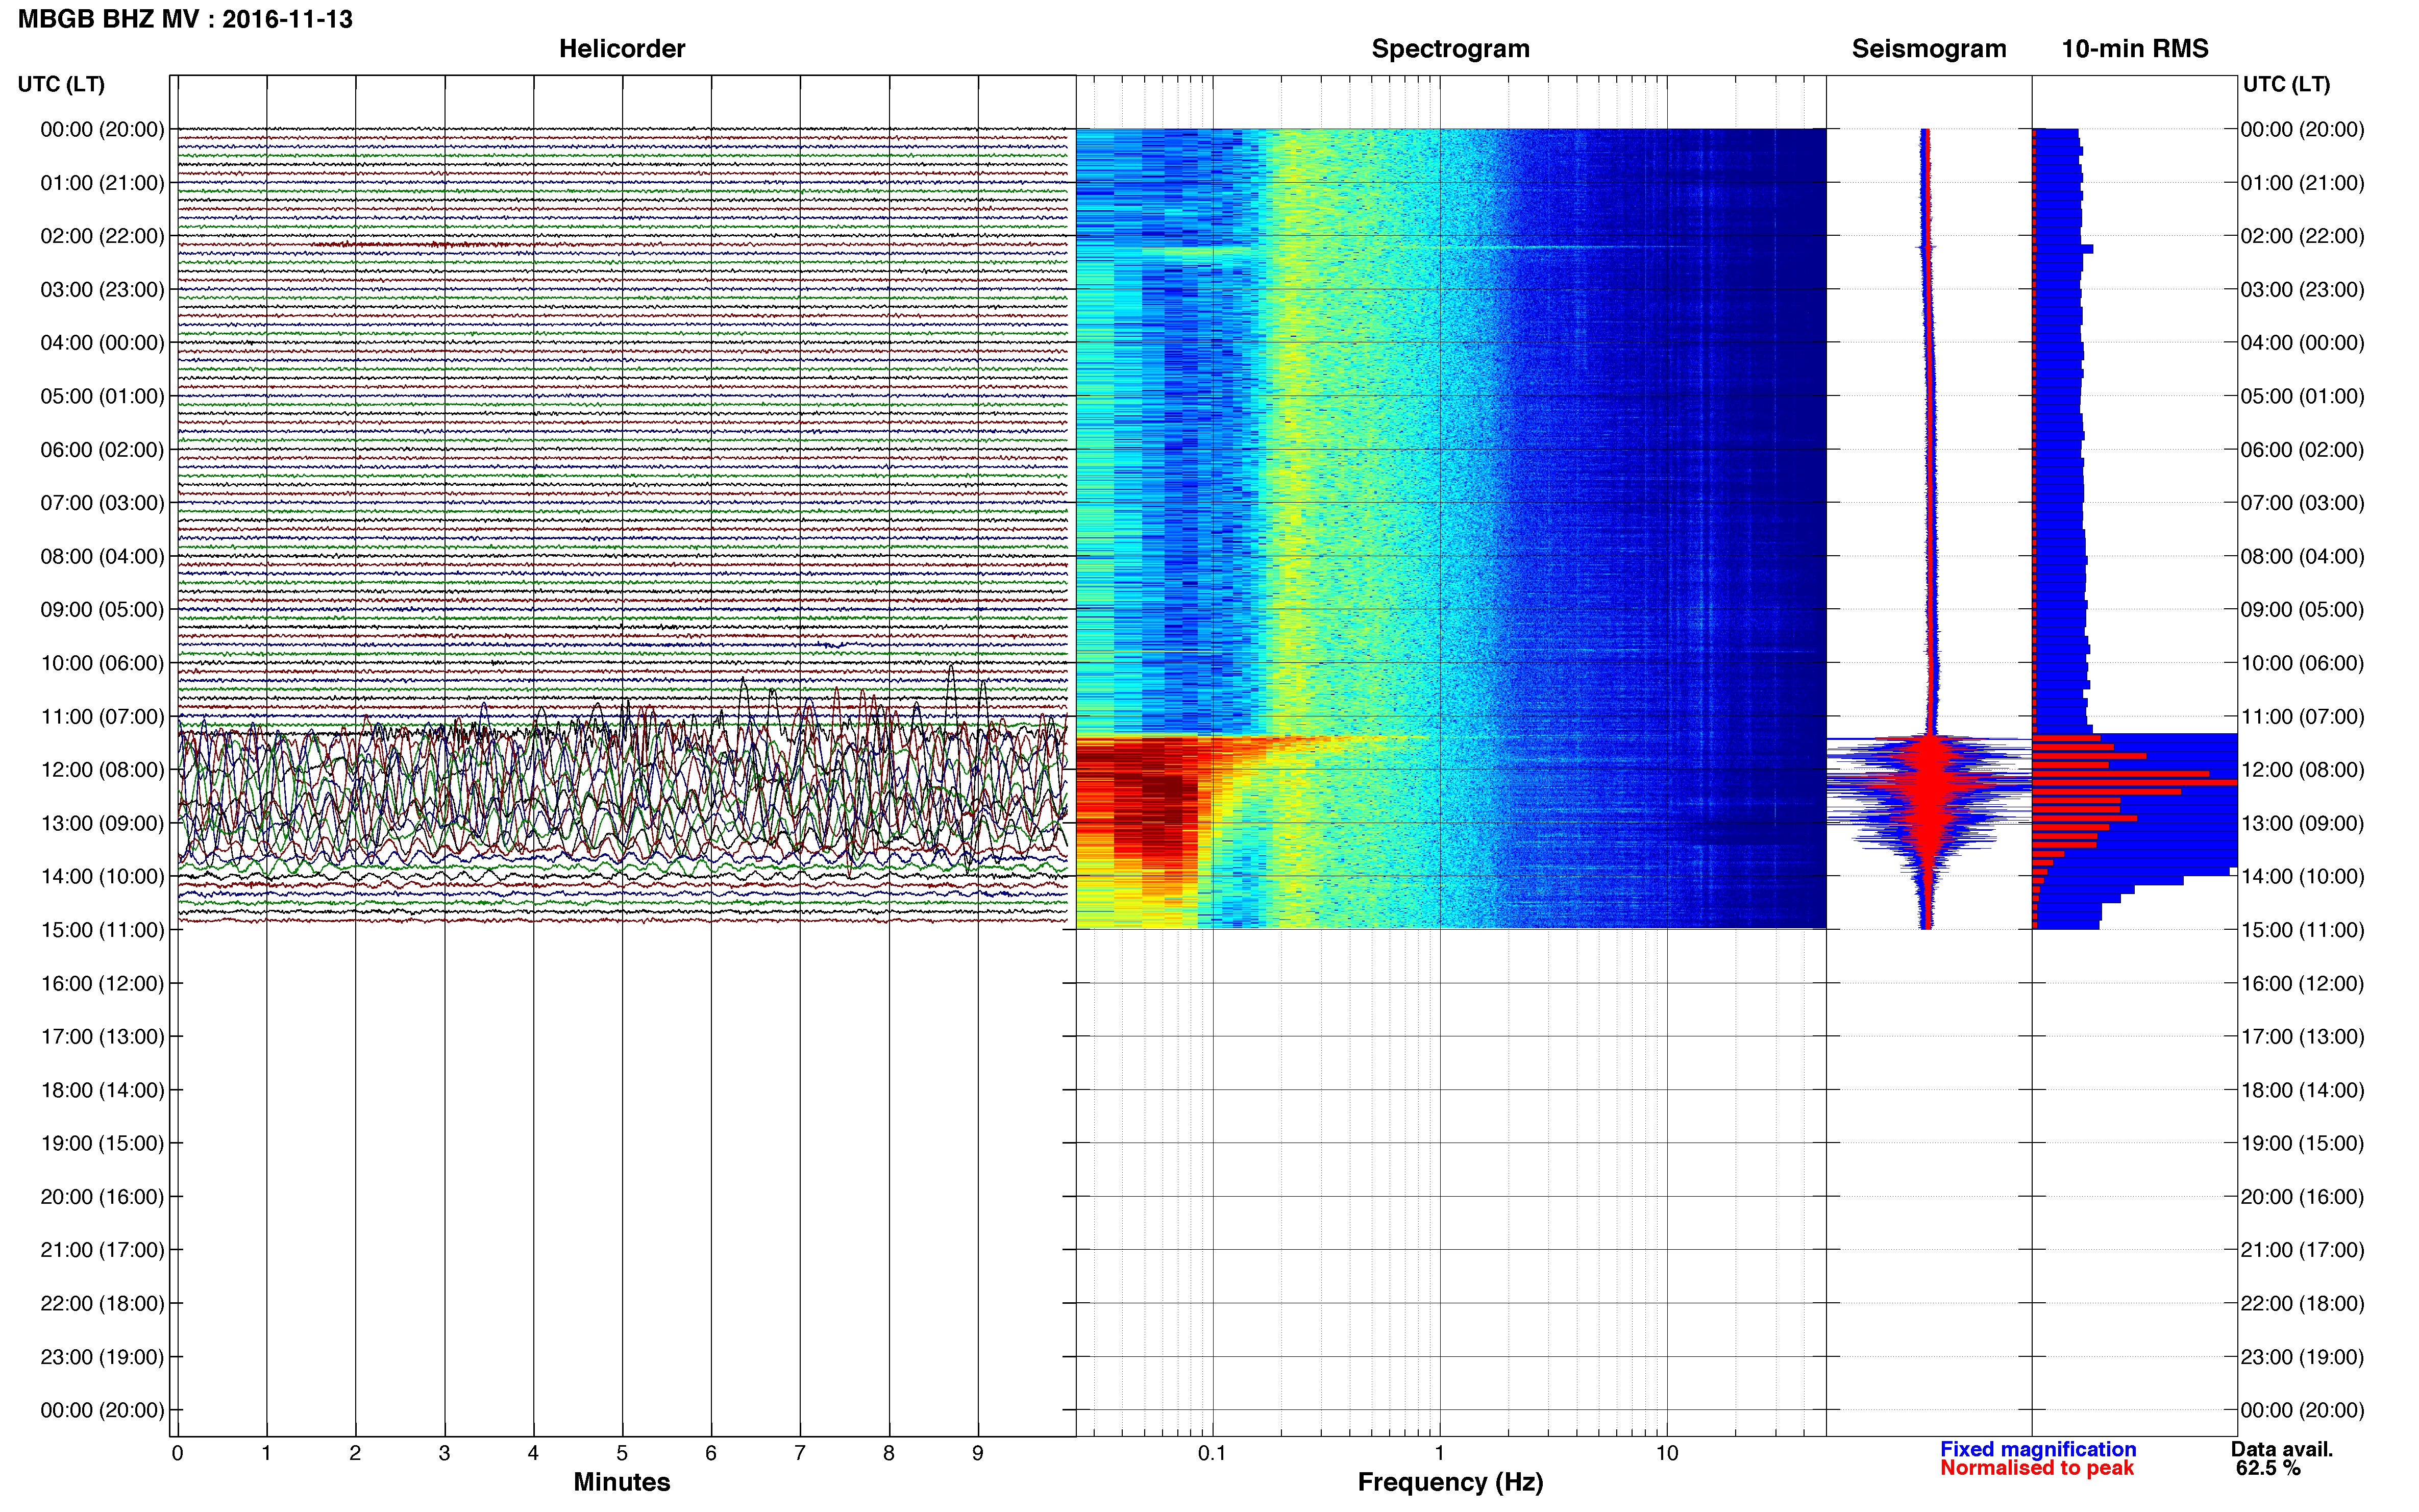Click the "7" tick on the Minutes axis
Screen dimensions: 2419x1512
[x=800, y=1453]
